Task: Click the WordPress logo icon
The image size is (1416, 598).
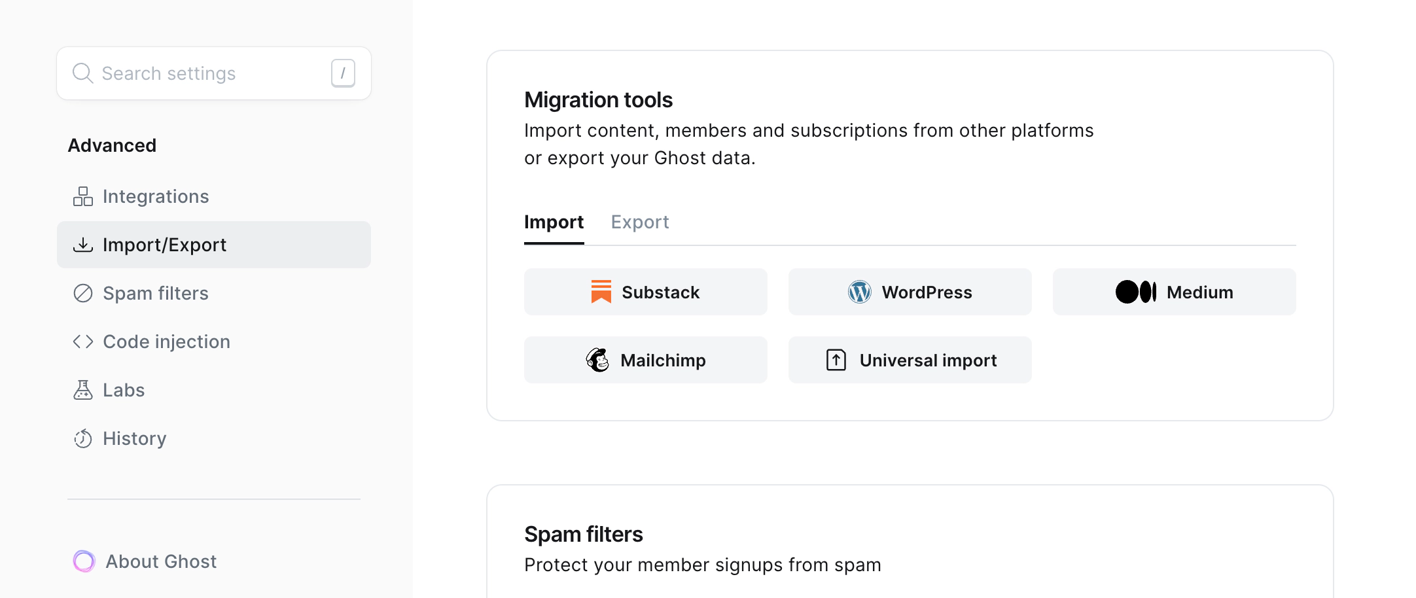Action: tap(860, 292)
